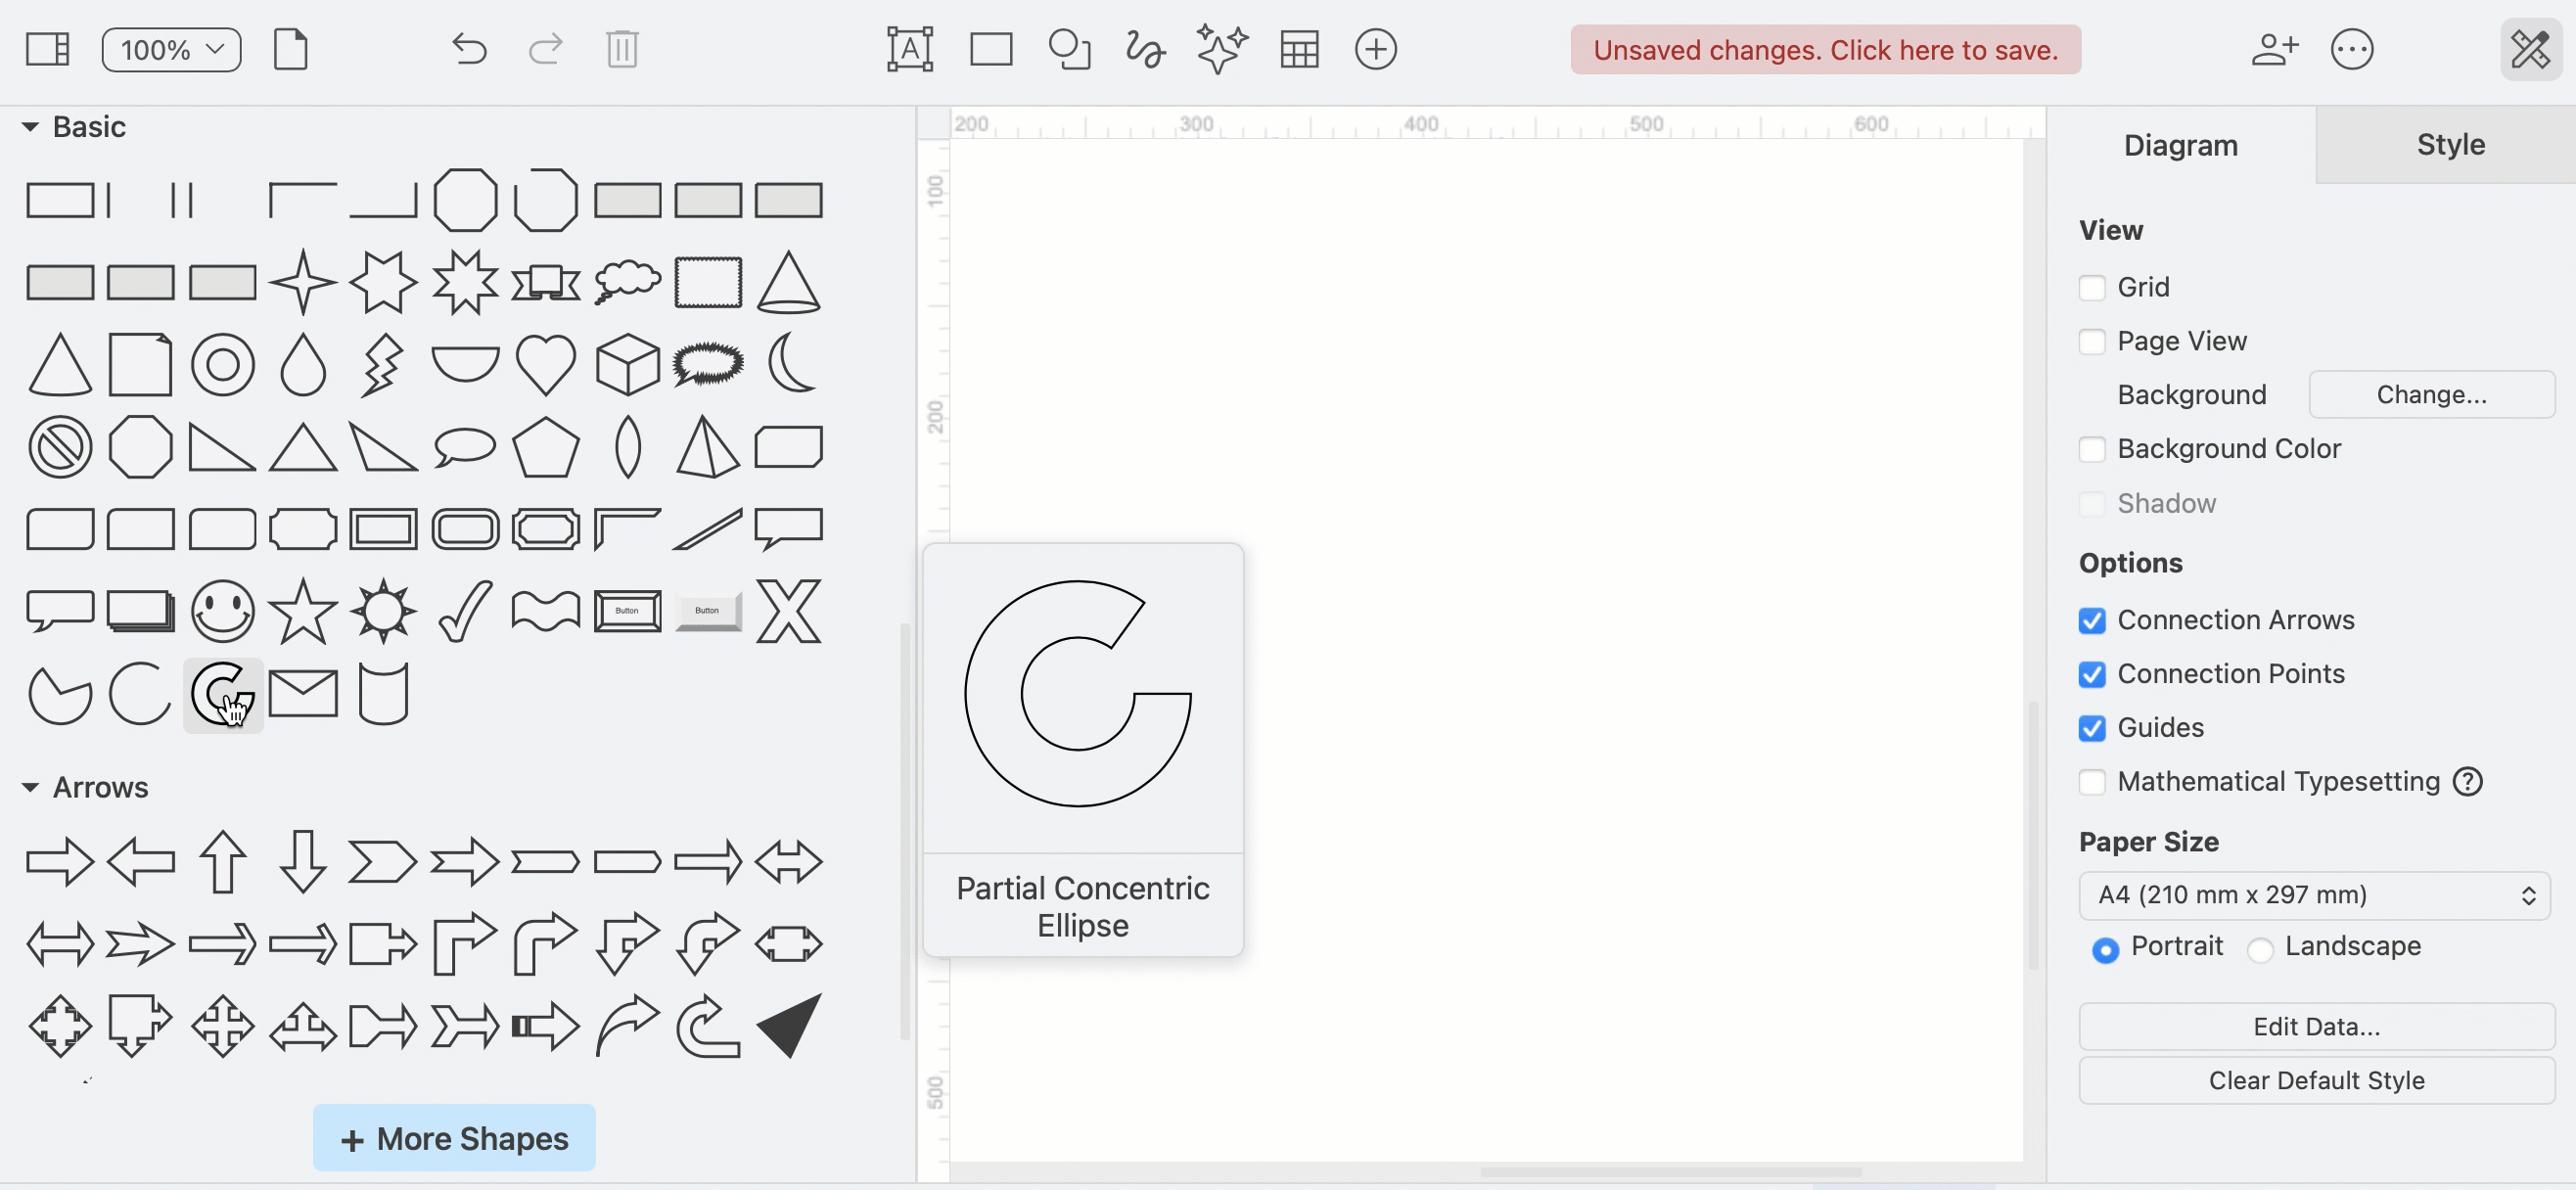
Task: Redo the last action
Action: point(545,49)
